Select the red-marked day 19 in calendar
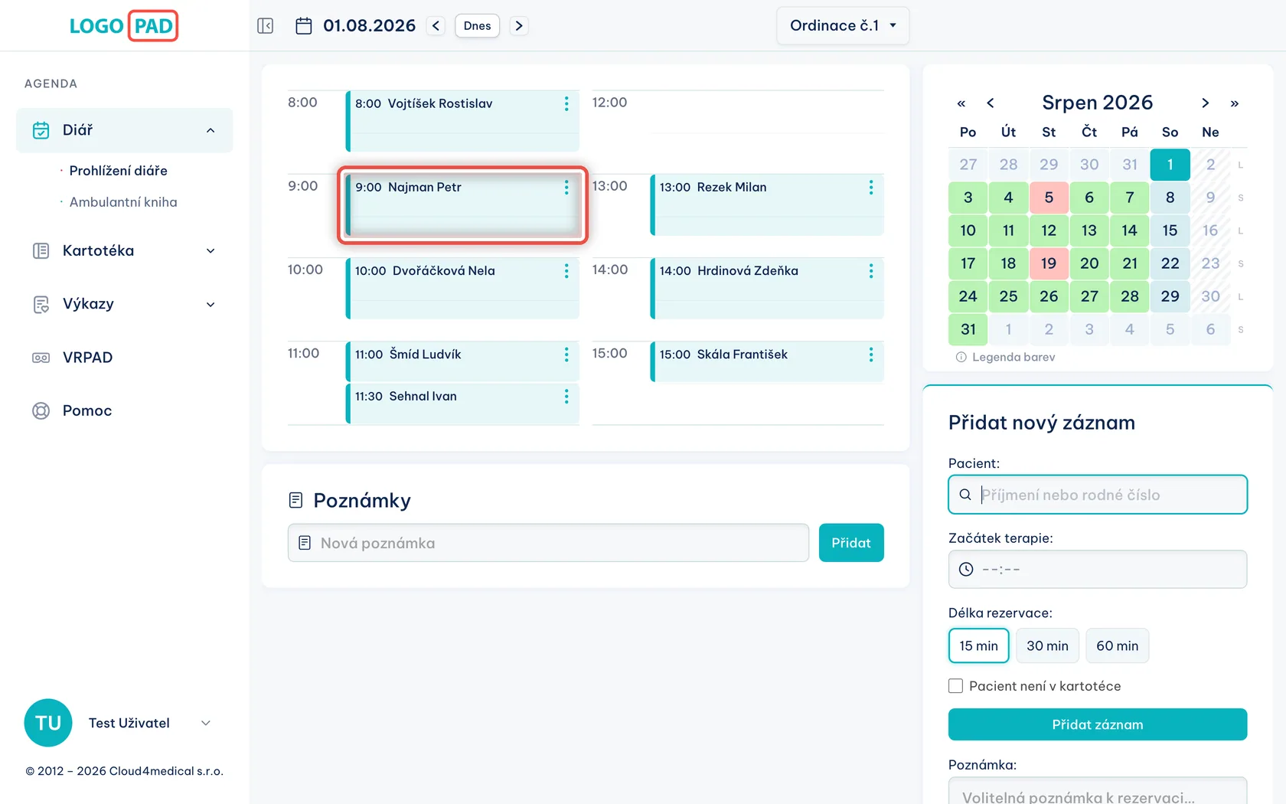The height and width of the screenshot is (804, 1286). (x=1049, y=263)
